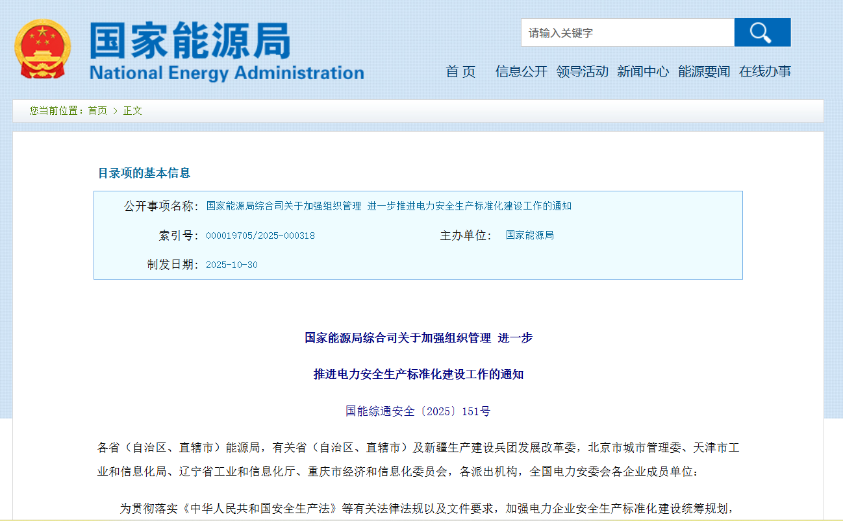Click the 主办单位 value 国家能源局
Screen dimensions: 843x521
(529, 236)
